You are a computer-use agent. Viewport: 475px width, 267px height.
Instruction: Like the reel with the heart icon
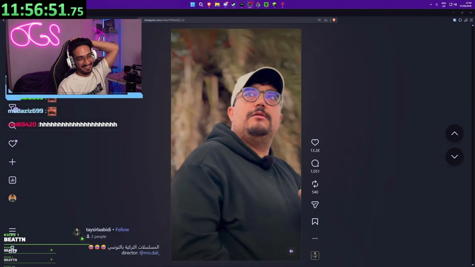(x=315, y=142)
